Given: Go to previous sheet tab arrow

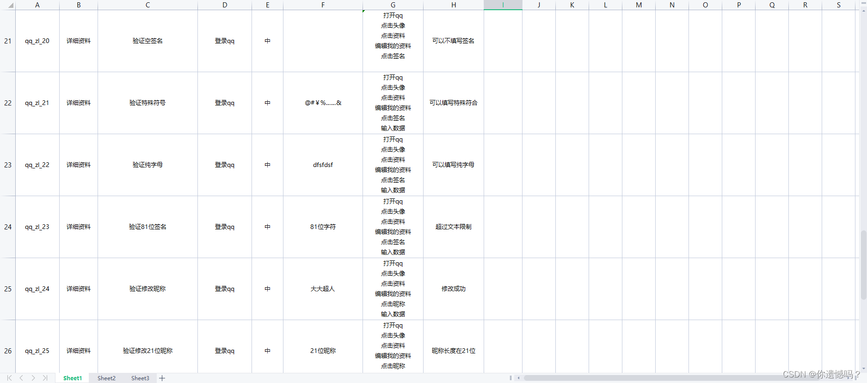Looking at the screenshot, I should pos(21,378).
